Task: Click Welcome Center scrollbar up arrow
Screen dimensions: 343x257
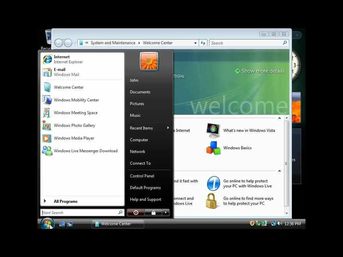Action: pyautogui.click(x=287, y=118)
